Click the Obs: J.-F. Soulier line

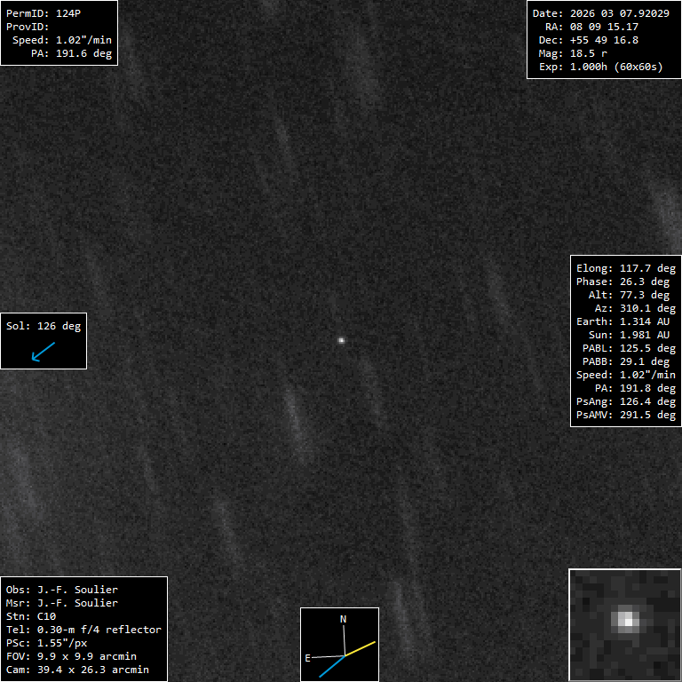point(62,590)
